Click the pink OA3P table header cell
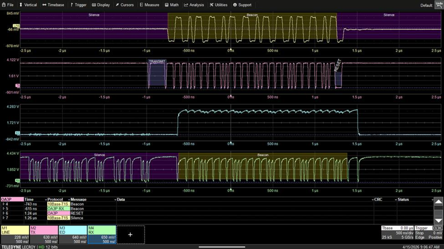This screenshot has height=249, width=444. coord(12,199)
